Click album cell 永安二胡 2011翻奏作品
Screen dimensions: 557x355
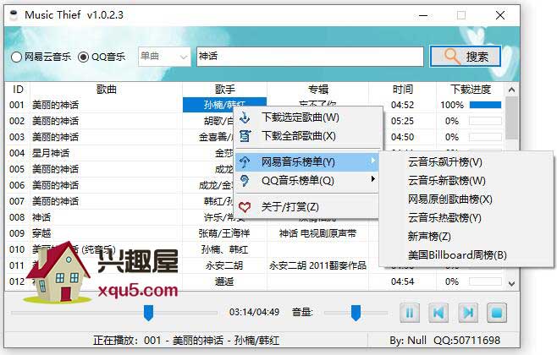tap(317, 265)
